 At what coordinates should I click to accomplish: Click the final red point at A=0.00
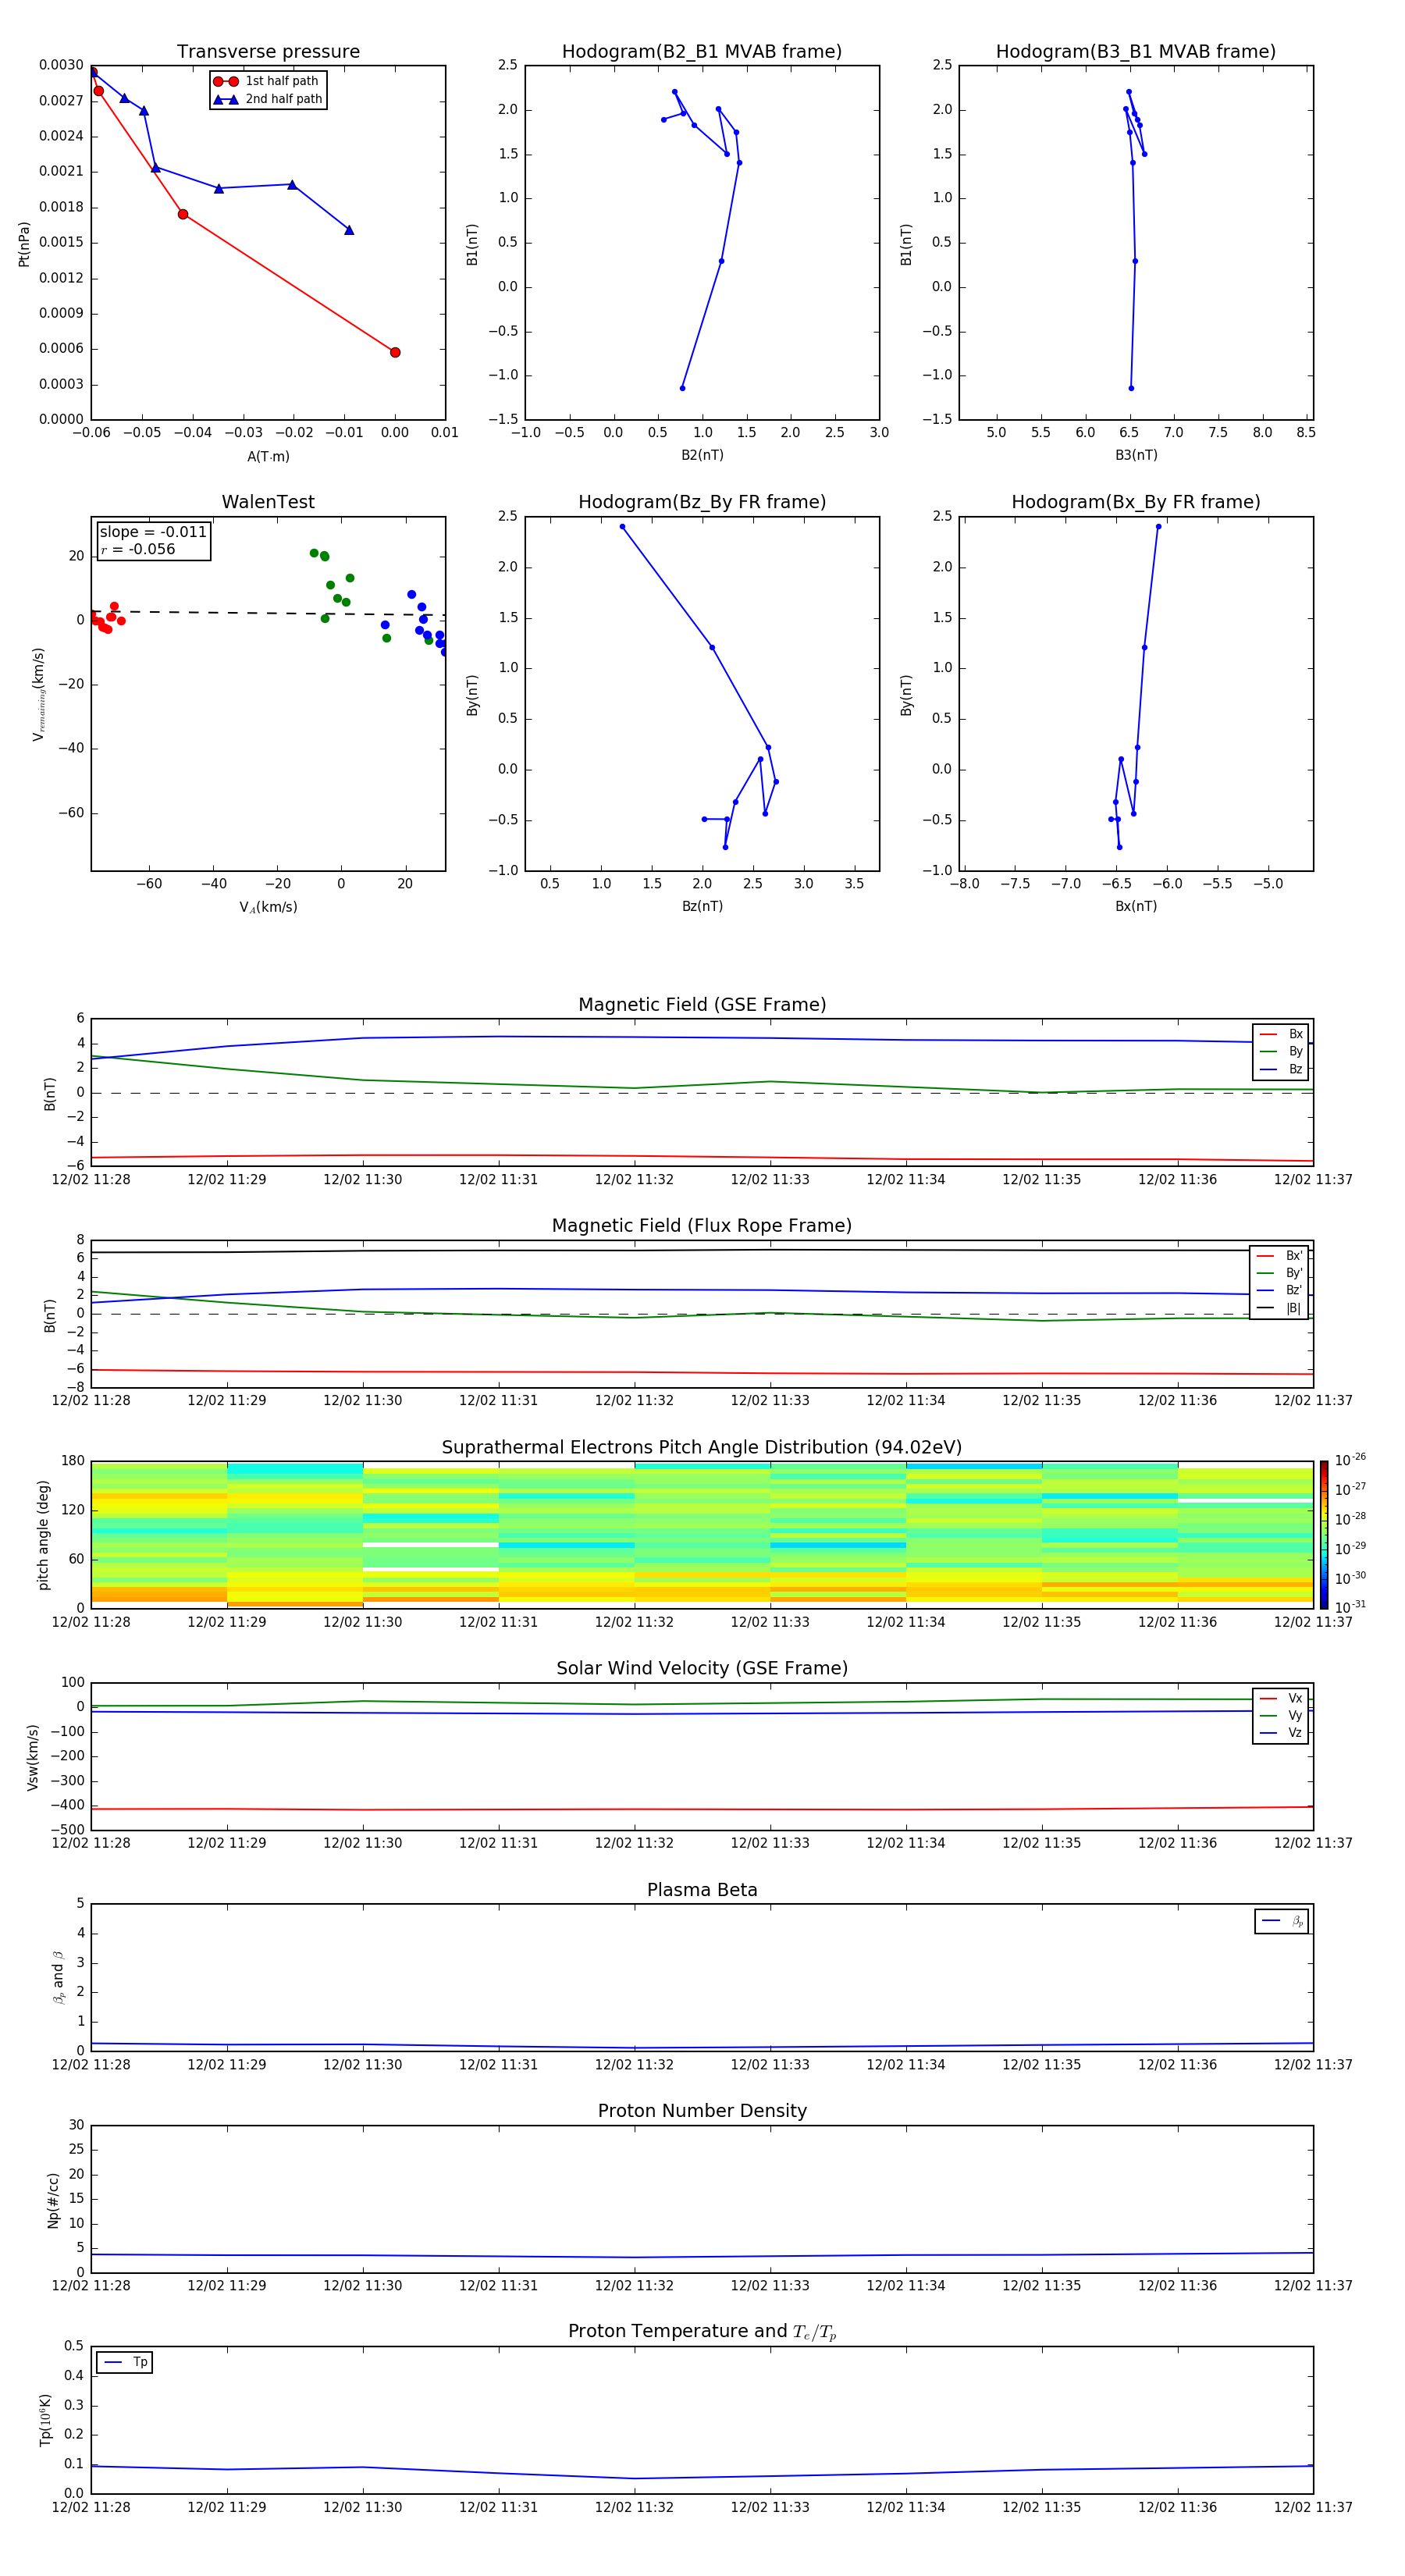395,352
